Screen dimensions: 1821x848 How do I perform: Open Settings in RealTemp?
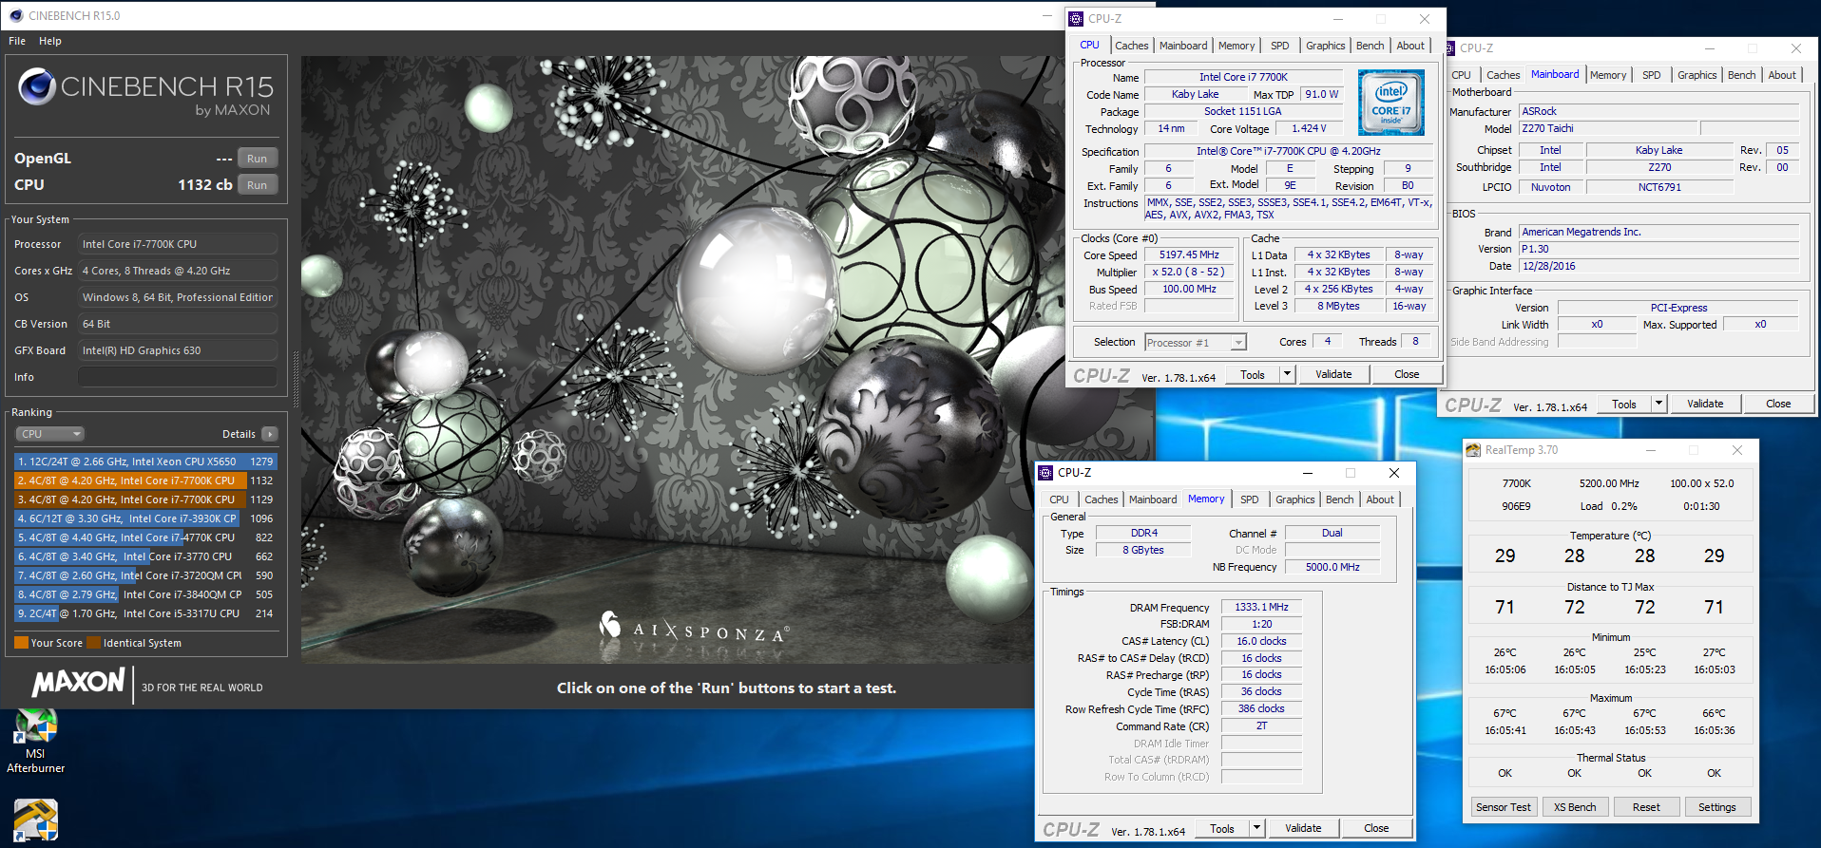[x=1716, y=807]
